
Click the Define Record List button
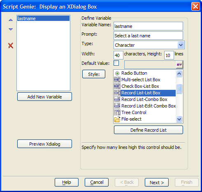[x=149, y=130]
